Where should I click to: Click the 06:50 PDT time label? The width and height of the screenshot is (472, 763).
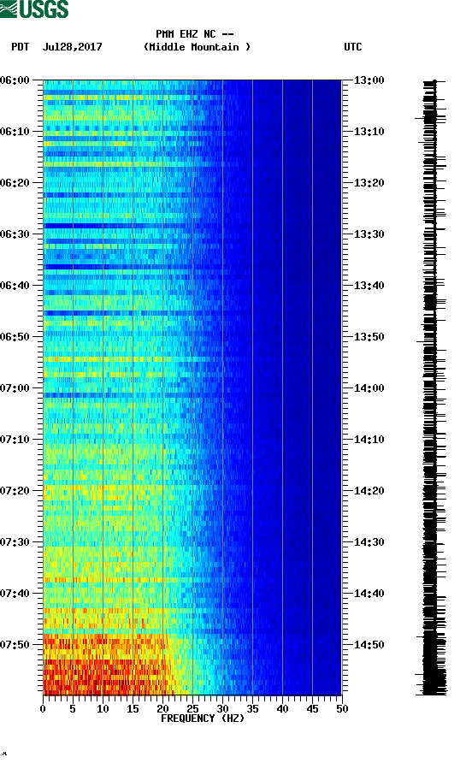15,337
